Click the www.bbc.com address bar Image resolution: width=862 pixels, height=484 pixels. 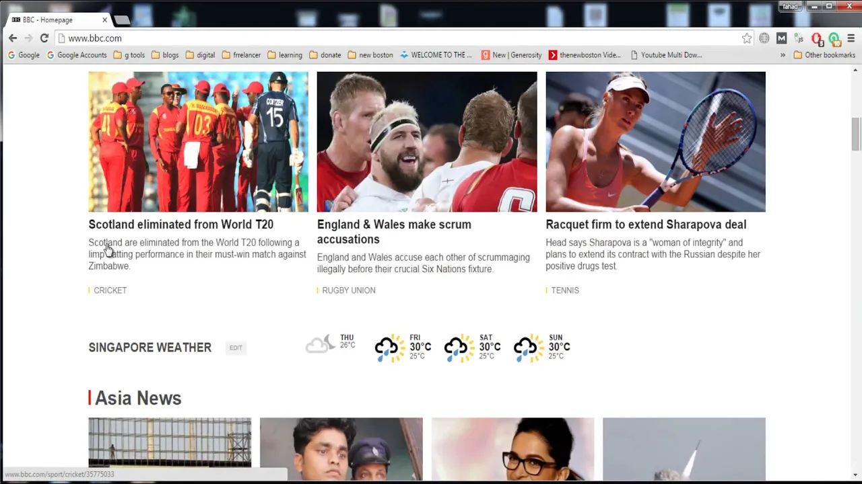(x=404, y=38)
